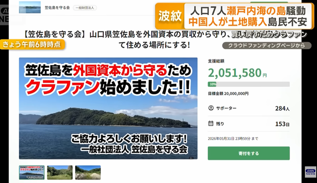This screenshot has width=317, height=183.
Task: Click the 284人 supporter count
Action: 282,109
